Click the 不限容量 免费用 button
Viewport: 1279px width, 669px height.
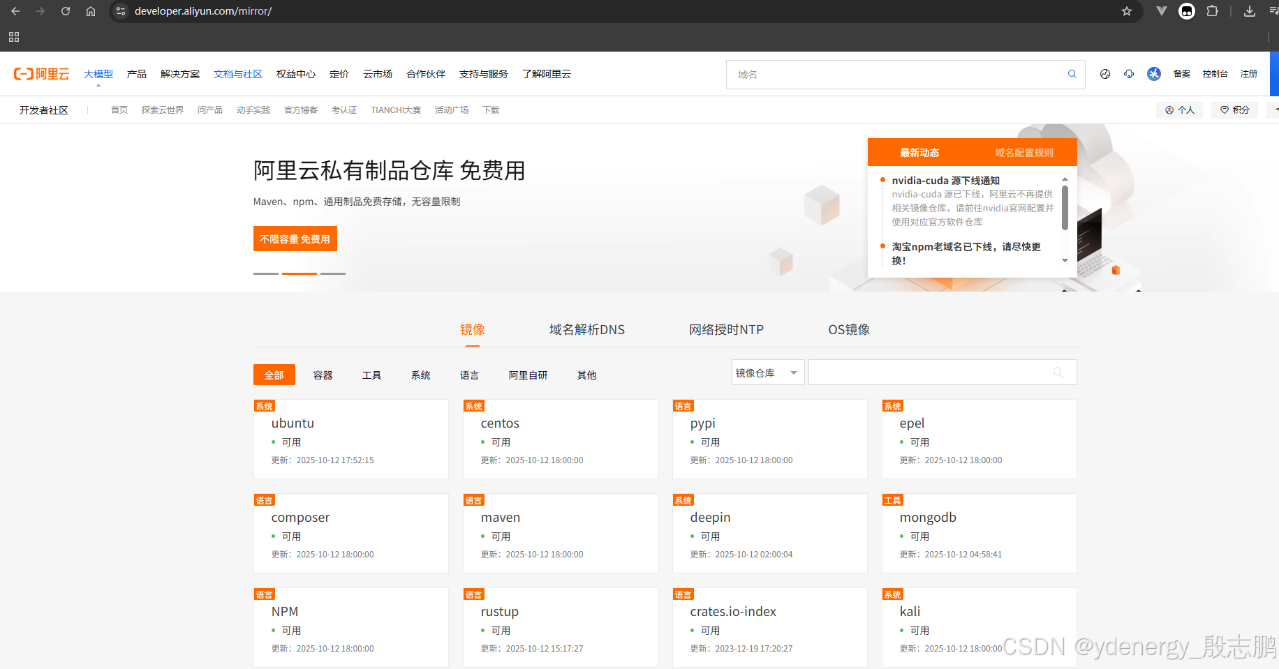point(295,239)
